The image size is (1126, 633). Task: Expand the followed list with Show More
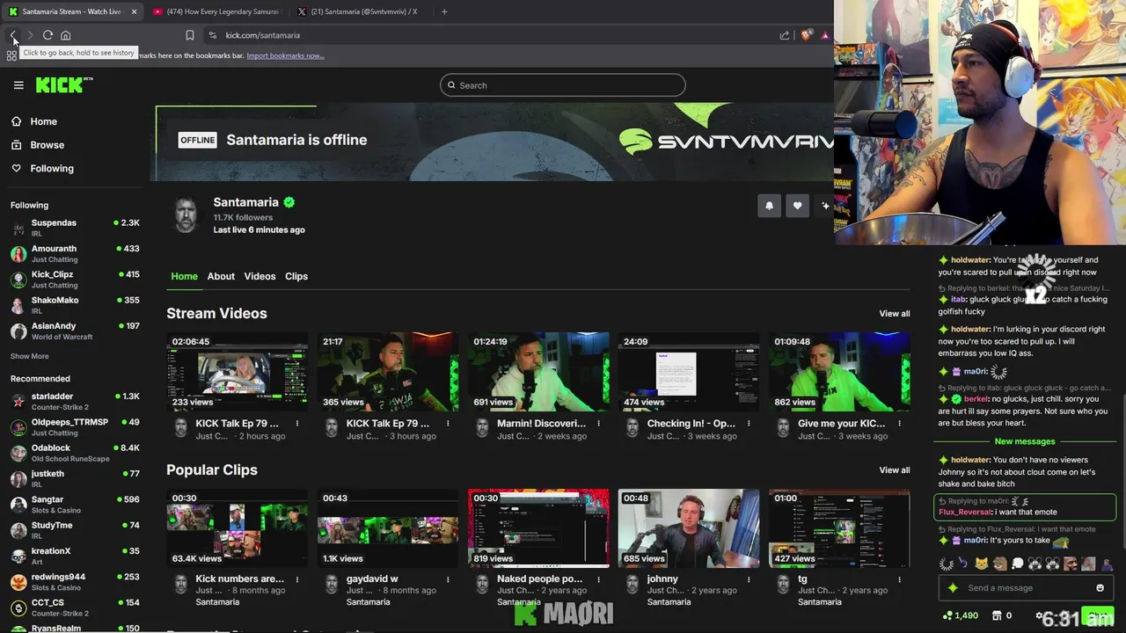click(x=30, y=356)
